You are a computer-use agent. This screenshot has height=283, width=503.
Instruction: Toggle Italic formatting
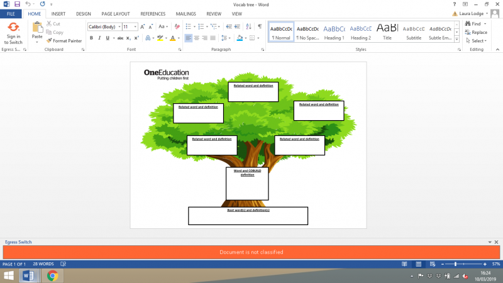pos(99,38)
